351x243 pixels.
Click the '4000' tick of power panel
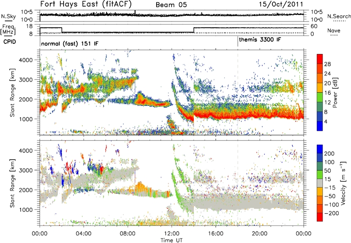(25, 60)
